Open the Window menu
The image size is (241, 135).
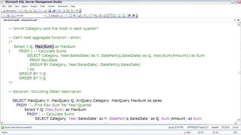point(51,6)
